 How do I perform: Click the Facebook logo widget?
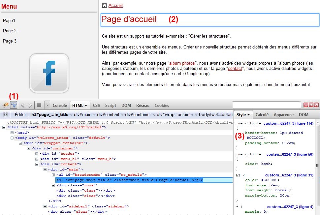tap(49, 73)
